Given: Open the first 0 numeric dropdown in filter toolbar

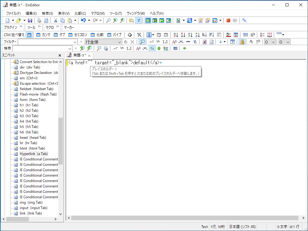Looking at the screenshot, I should pos(273,42).
